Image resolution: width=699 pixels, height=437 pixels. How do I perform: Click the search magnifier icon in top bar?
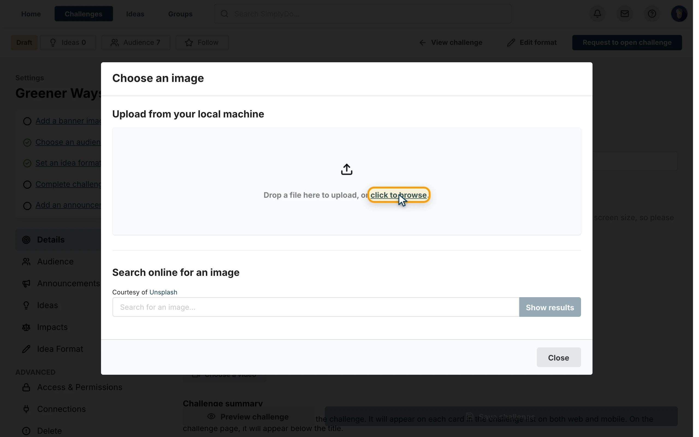point(224,14)
